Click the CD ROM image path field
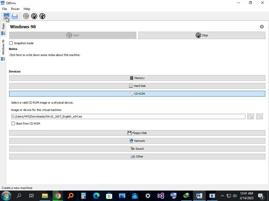269x201 pixels. pyautogui.click(x=128, y=116)
